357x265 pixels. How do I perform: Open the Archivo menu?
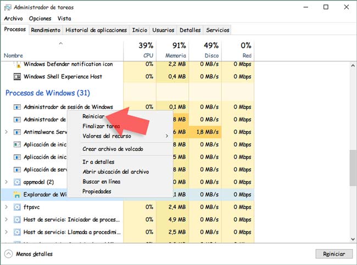coord(13,19)
